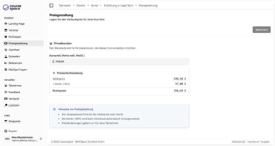Image resolution: width=275 pixels, height=146 pixels.
Task: Click the Kurse breadcrumb link
Action: tap(94, 6)
